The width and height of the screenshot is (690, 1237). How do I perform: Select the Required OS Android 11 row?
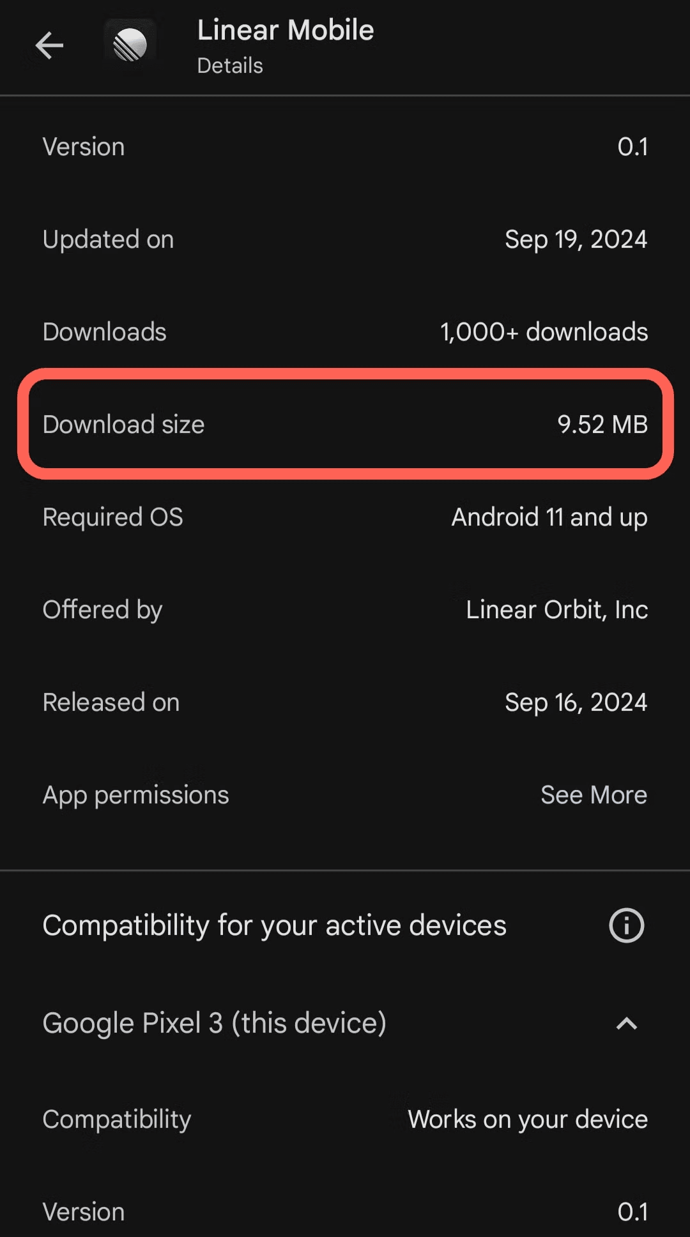(345, 517)
